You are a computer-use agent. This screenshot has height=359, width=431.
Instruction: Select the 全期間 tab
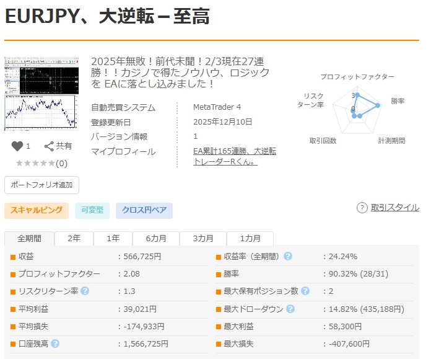(x=29, y=239)
